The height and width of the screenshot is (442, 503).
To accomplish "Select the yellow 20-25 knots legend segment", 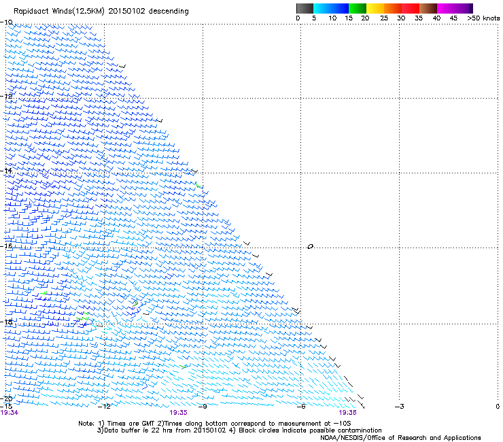I will [x=375, y=8].
